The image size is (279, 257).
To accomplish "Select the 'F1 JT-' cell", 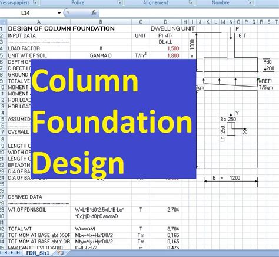I will (165, 35).
